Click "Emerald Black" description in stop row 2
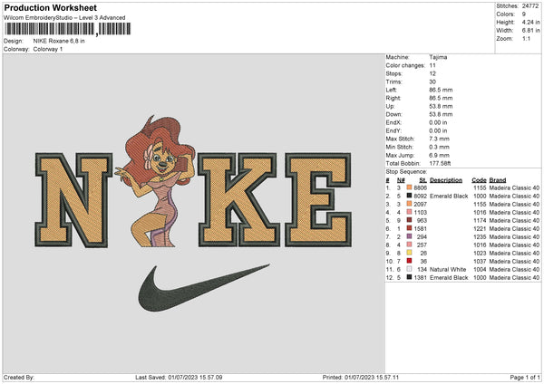 pos(449,197)
